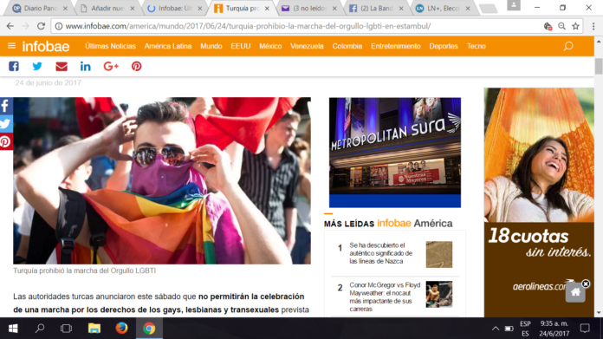The width and height of the screenshot is (603, 339).
Task: Go to the Deportes section
Action: click(444, 46)
